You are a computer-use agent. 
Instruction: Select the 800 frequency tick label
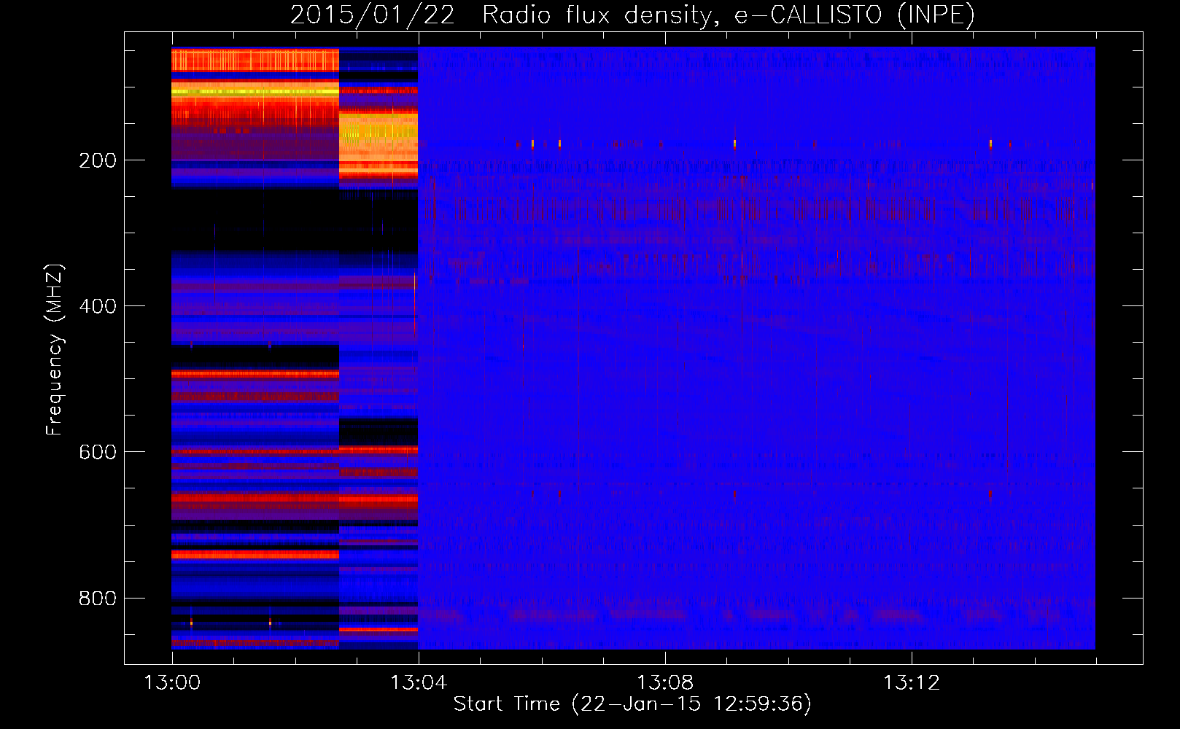[x=98, y=599]
